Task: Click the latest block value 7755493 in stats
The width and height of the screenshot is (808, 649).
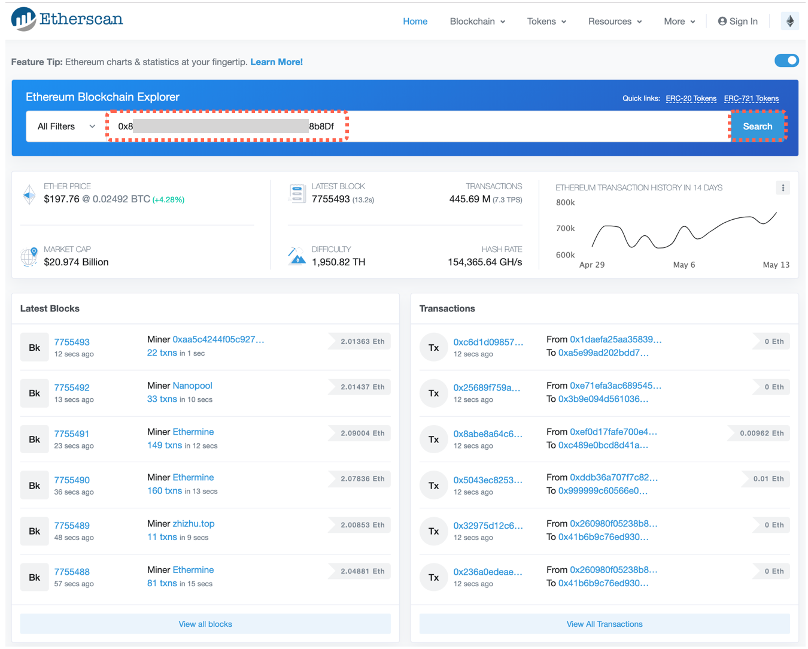Action: click(x=330, y=199)
